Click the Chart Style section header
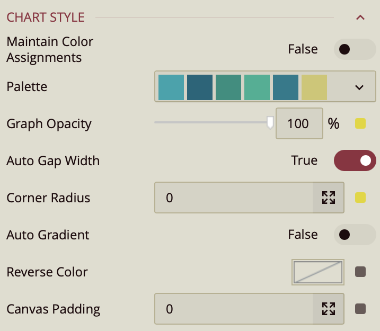Viewport: 380px width, 331px height. point(46,17)
